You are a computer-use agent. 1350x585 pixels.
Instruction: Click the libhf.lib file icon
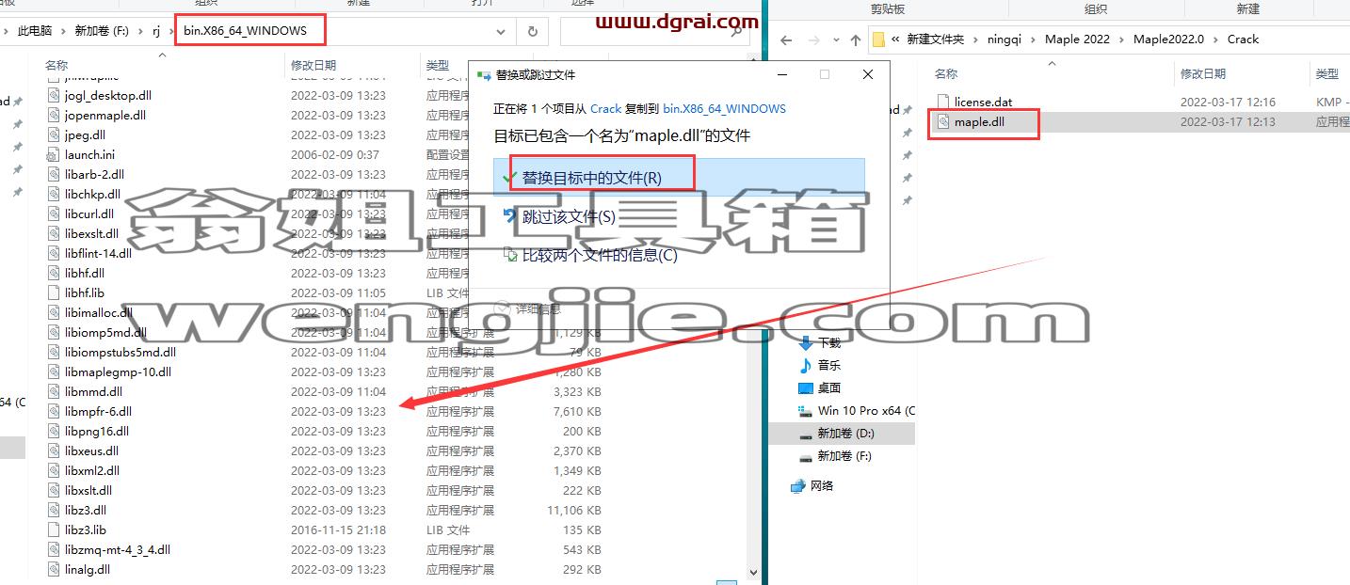(x=55, y=292)
